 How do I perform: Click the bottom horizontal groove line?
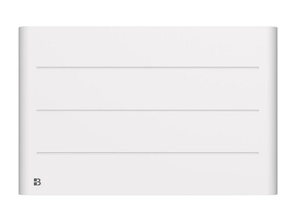(148, 153)
